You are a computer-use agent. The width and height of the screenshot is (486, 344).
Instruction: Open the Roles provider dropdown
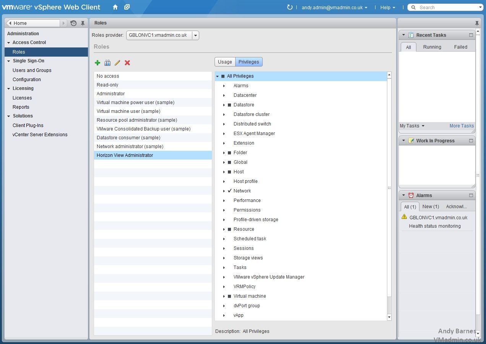pos(195,35)
